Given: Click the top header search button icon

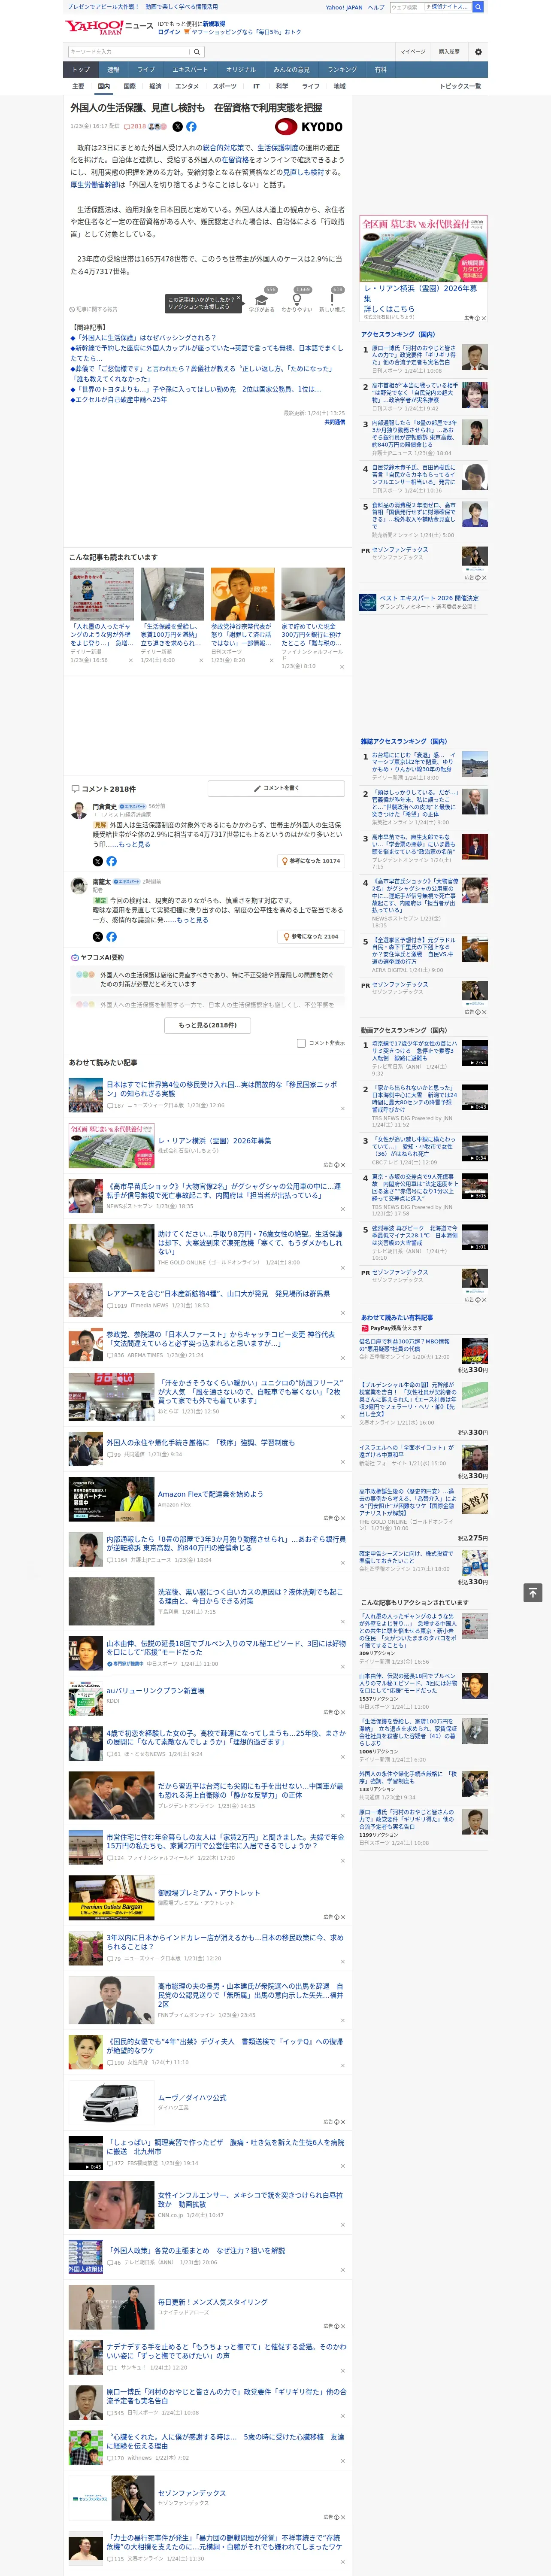Looking at the screenshot, I should coord(478,7).
